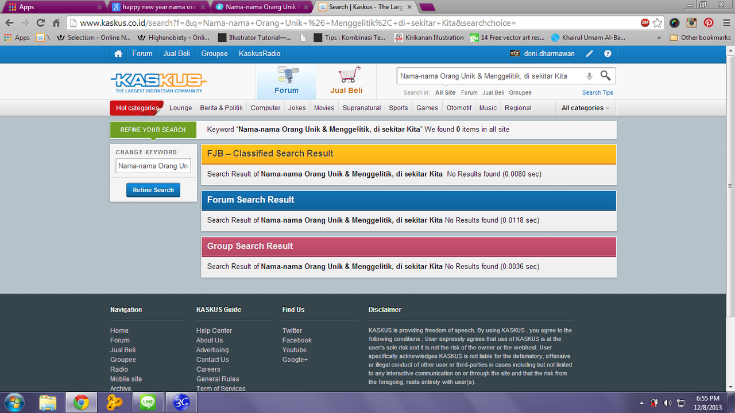Screen dimensions: 735x413
Task: Open the 3G modem app in taskbar
Action: point(181,402)
